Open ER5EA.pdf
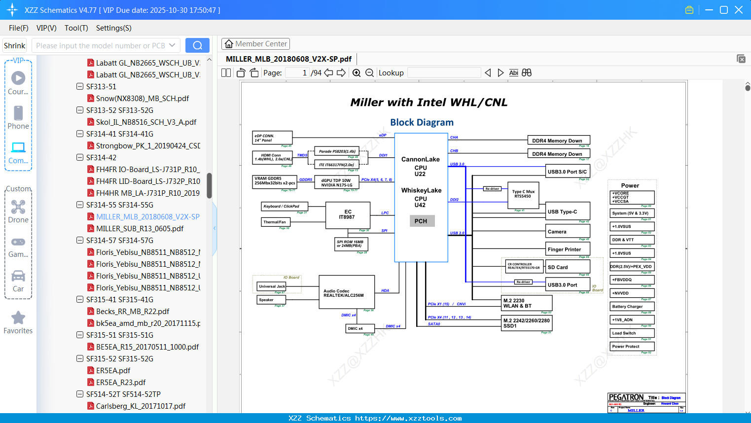This screenshot has height=423, width=751. click(113, 370)
